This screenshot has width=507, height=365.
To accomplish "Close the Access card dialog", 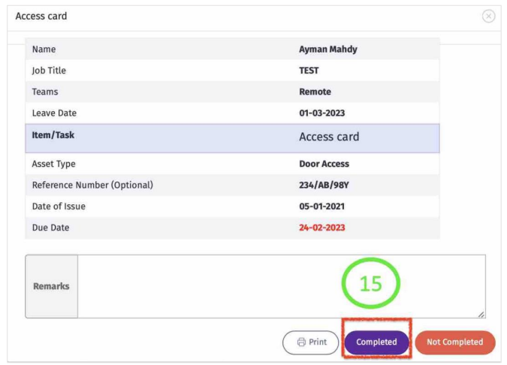I will pyautogui.click(x=488, y=17).
